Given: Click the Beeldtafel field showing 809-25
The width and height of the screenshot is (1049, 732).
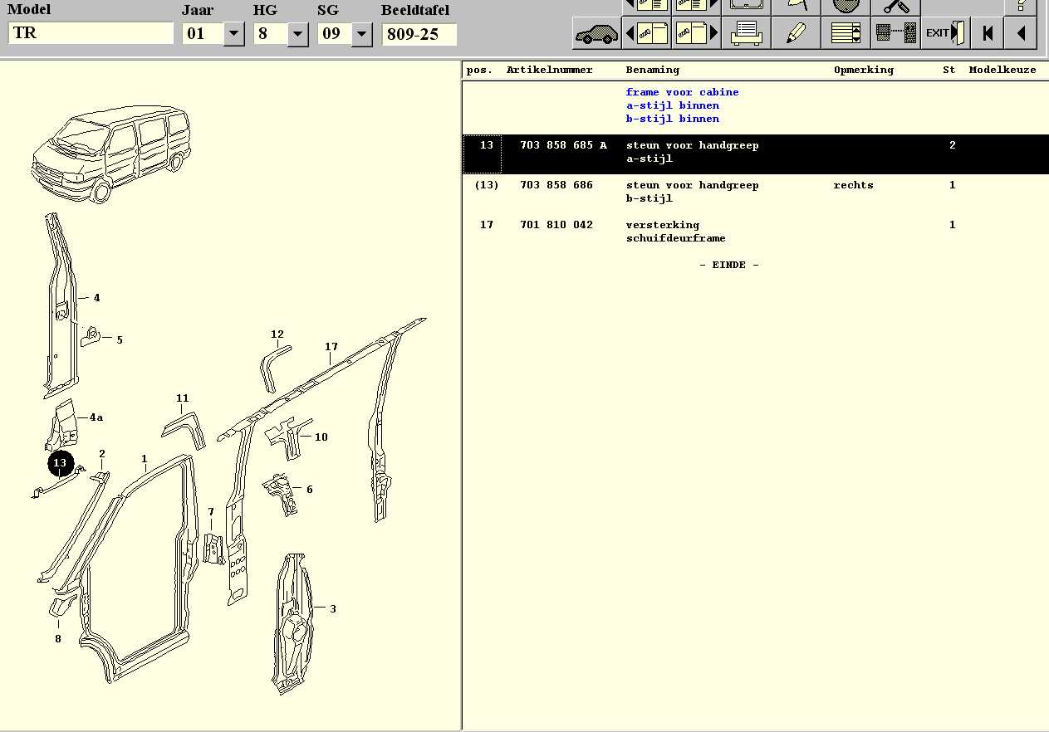Looking at the screenshot, I should (x=419, y=35).
